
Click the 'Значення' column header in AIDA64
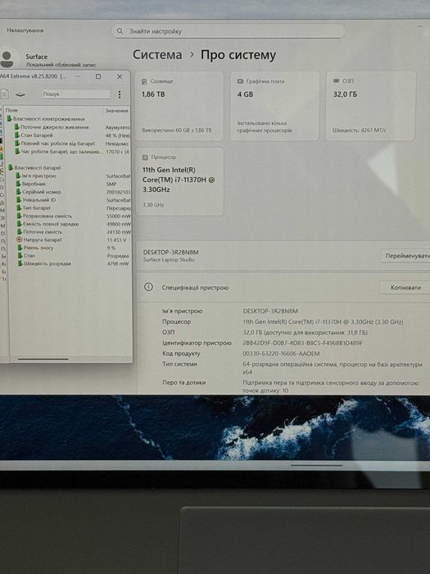[117, 110]
